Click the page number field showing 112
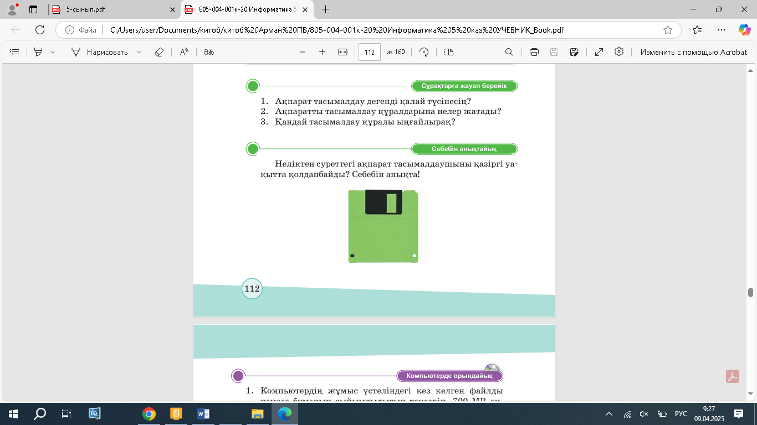Screen dimensions: 757x425 coord(370,52)
